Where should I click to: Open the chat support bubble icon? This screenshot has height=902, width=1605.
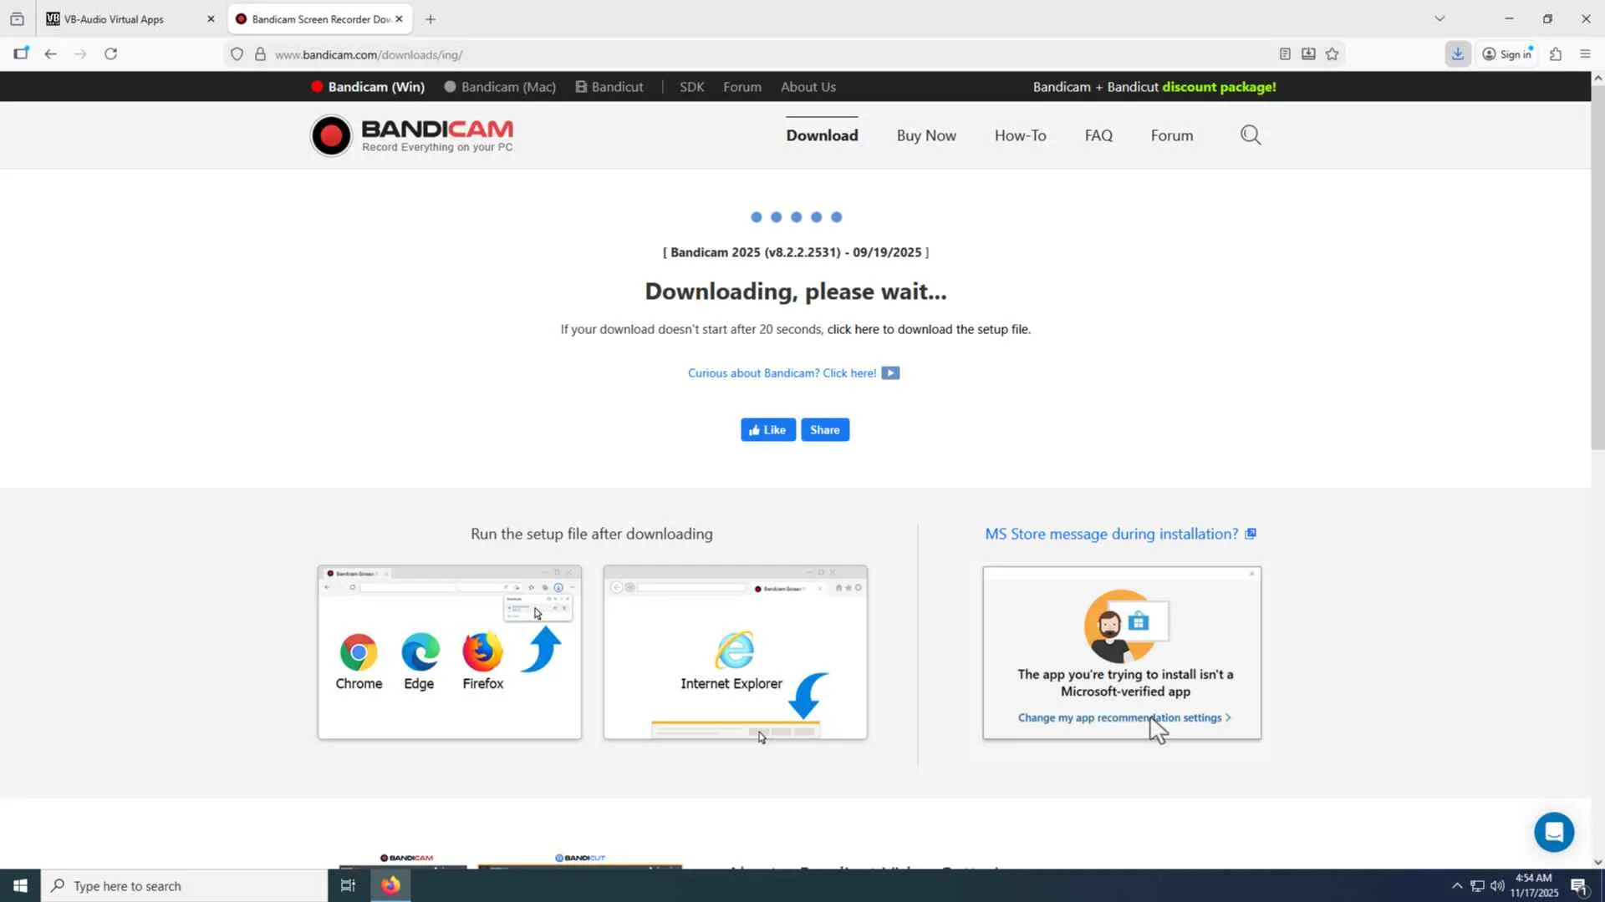tap(1553, 832)
